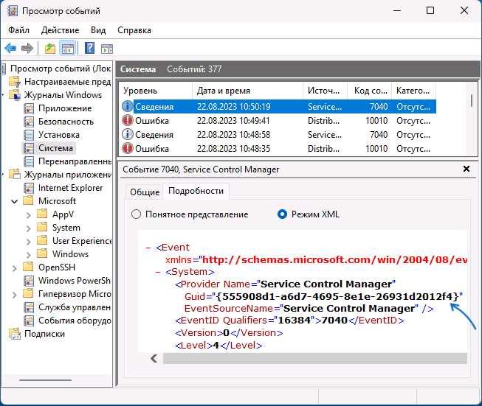Toggle the show/hide console tree icon
Image resolution: width=482 pixels, height=406 pixels.
click(x=68, y=48)
